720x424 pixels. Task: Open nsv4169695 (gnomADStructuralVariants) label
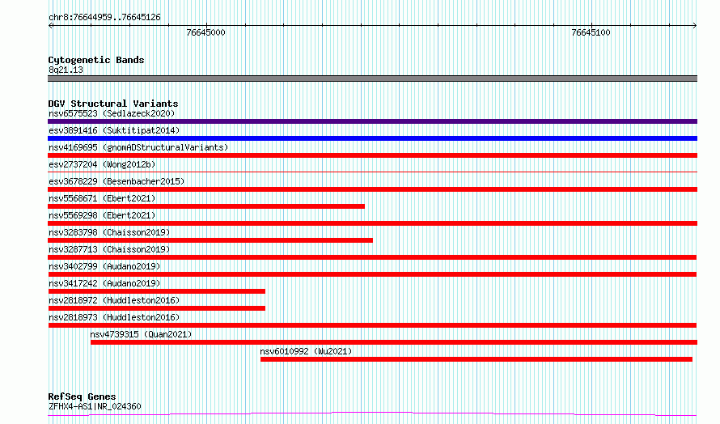click(x=138, y=147)
